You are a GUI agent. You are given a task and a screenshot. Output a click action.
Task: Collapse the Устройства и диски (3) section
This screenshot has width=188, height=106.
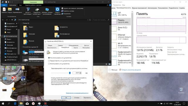[x=22, y=47]
